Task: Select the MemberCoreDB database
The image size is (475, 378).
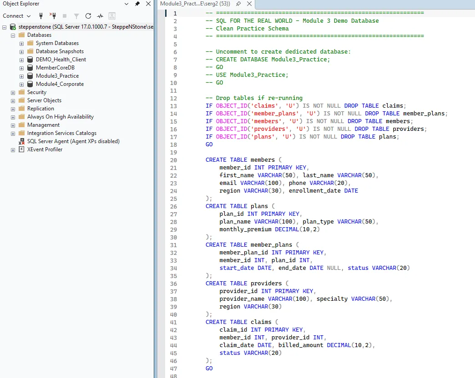Action: click(x=55, y=68)
